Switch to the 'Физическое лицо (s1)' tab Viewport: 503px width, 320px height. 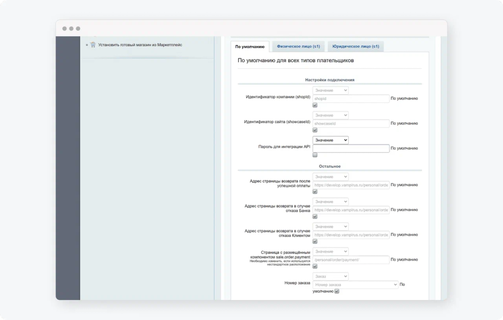point(298,46)
